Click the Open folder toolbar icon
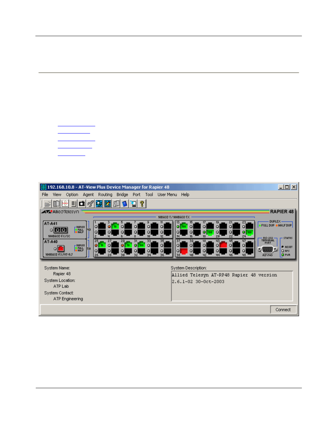The height and width of the screenshot is (425, 328). (48, 204)
